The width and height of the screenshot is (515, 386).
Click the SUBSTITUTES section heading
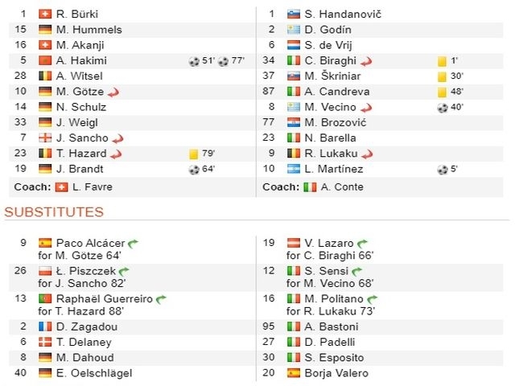54,212
